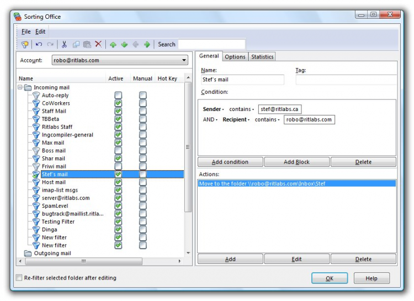Open the AND operator dropdown
This screenshot has height=301, width=414.
[210, 120]
